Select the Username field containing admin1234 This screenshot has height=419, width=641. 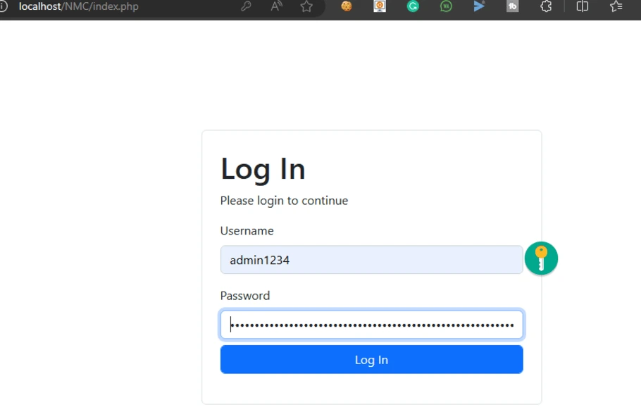371,260
